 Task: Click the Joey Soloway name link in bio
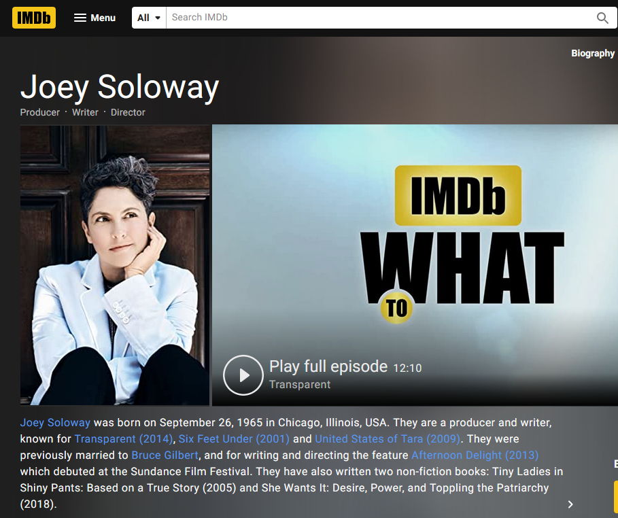[x=55, y=423]
